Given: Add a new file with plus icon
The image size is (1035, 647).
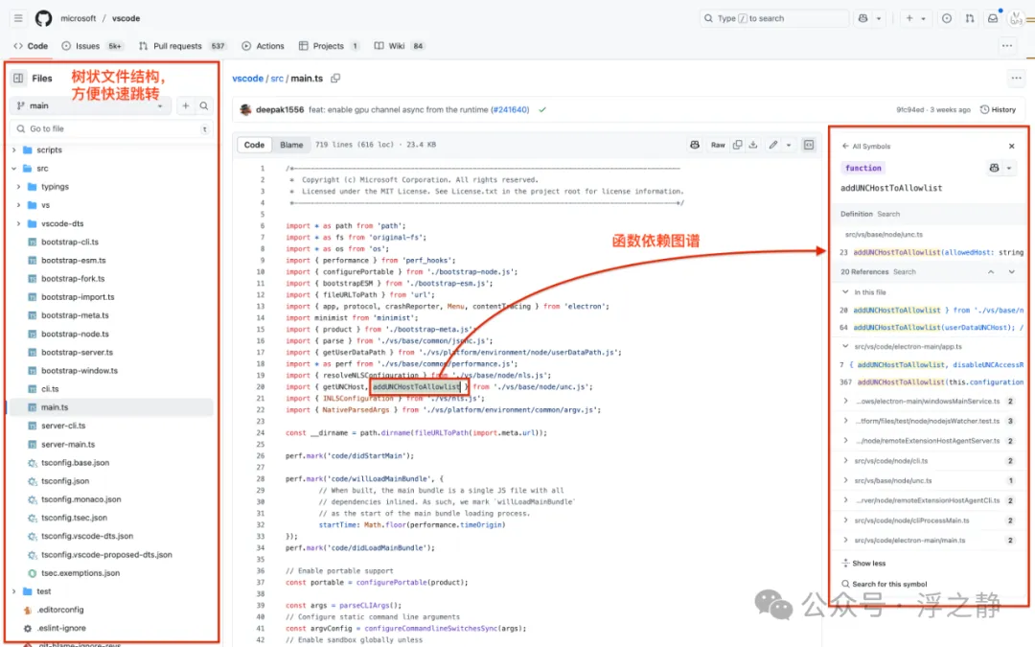Looking at the screenshot, I should point(186,105).
